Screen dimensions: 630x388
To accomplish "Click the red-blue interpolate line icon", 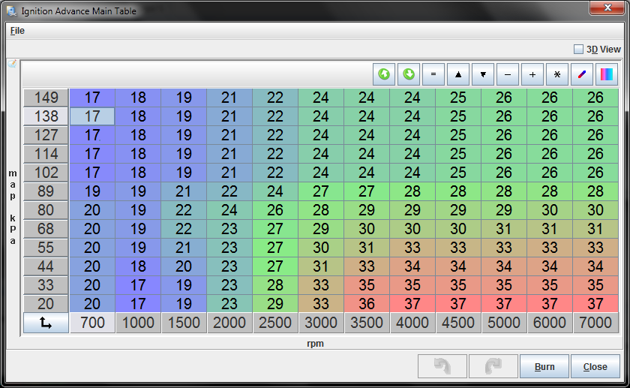I will click(x=582, y=74).
